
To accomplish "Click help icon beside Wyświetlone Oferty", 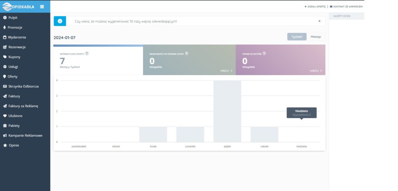I will point(87,54).
